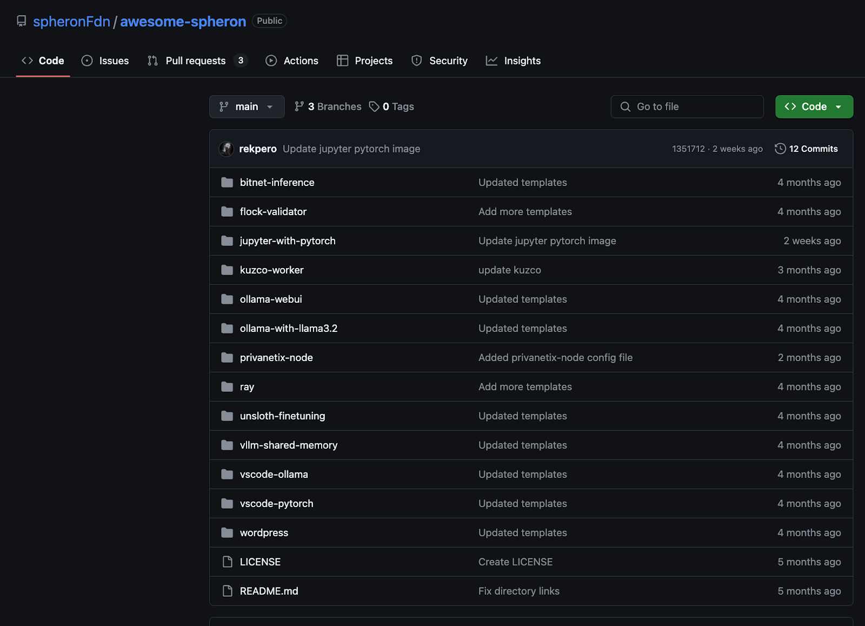Open the Security tab
This screenshot has height=626, width=865.
click(x=440, y=61)
